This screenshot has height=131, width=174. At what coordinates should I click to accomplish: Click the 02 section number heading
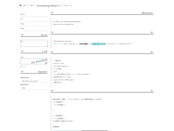pos(152,33)
